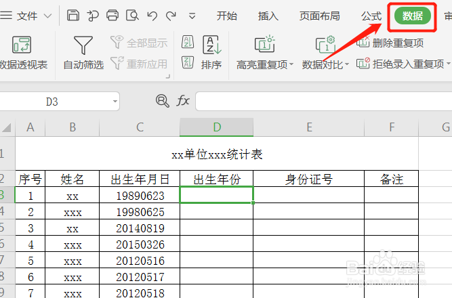The width and height of the screenshot is (452, 298).
Task: Click the 姓名 header cell
Action: pos(73,179)
